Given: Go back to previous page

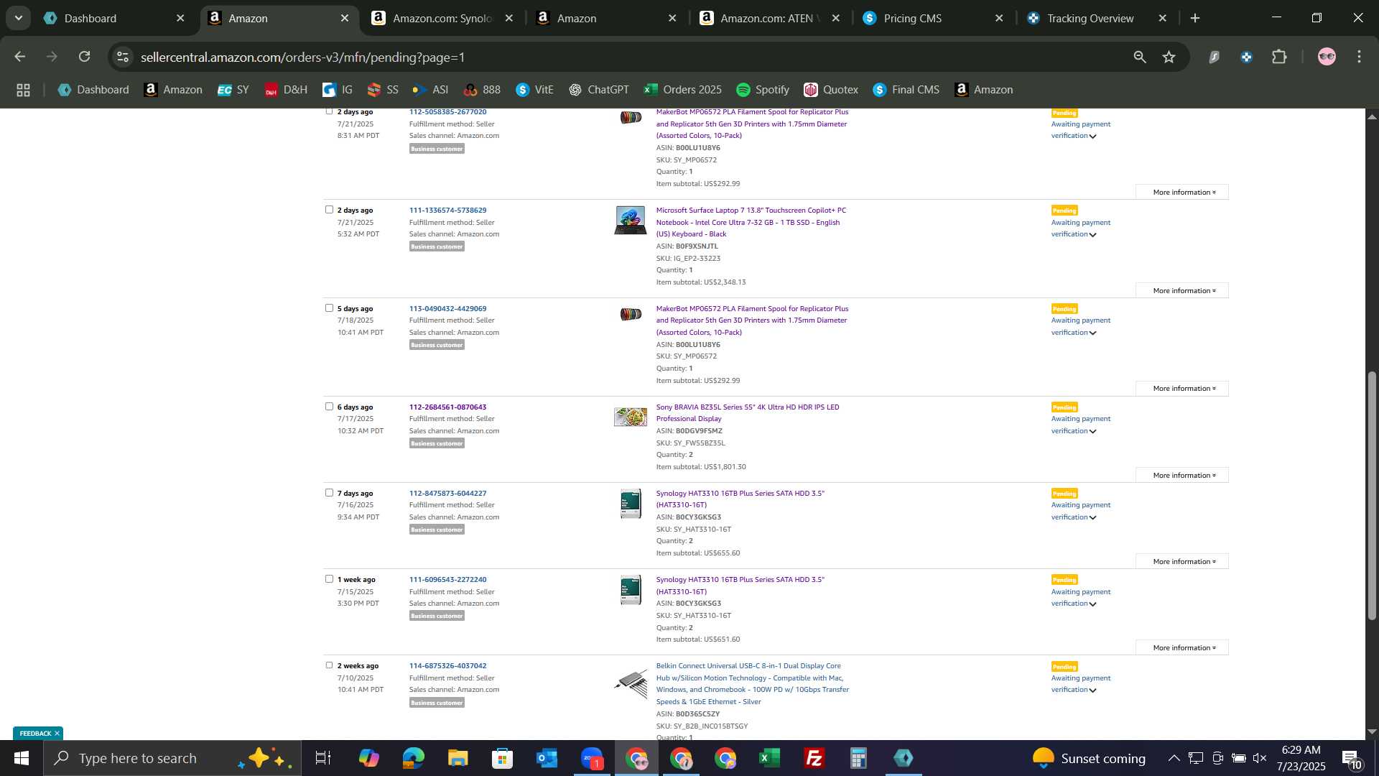Looking at the screenshot, I should pos(19,57).
